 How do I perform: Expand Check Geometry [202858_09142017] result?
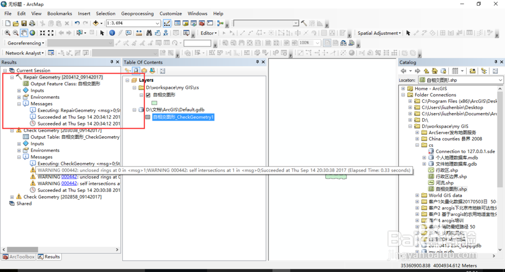(12, 197)
